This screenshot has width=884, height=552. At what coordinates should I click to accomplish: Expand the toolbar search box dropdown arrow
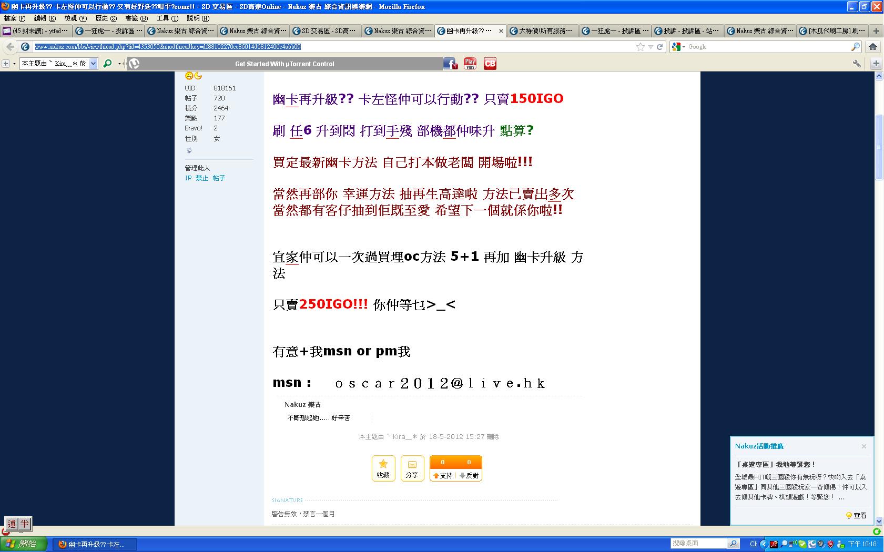[x=93, y=64]
